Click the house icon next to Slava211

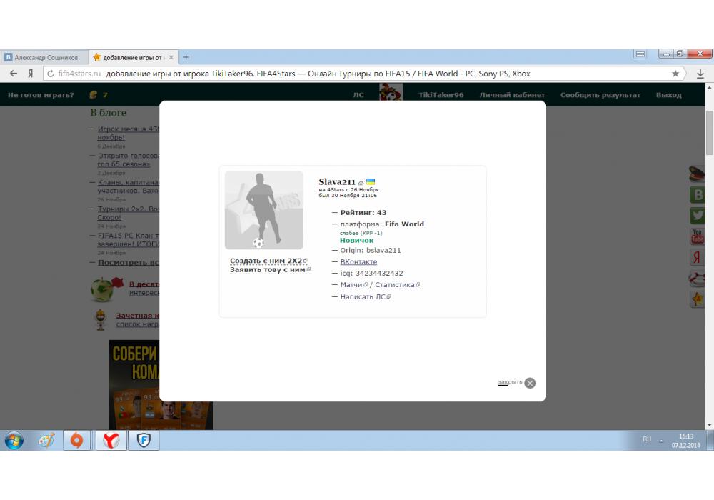[x=361, y=183]
